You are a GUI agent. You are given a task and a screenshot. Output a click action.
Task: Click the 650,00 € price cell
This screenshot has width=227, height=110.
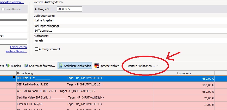[184, 79]
